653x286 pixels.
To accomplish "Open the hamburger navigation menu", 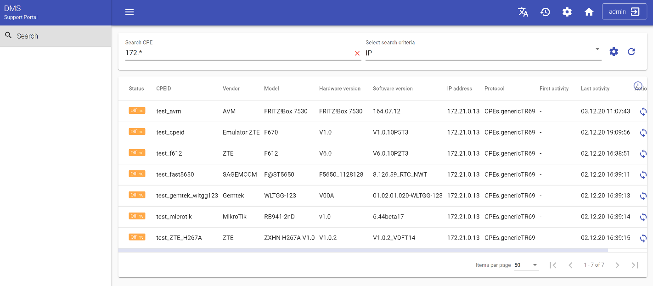I will click(129, 12).
